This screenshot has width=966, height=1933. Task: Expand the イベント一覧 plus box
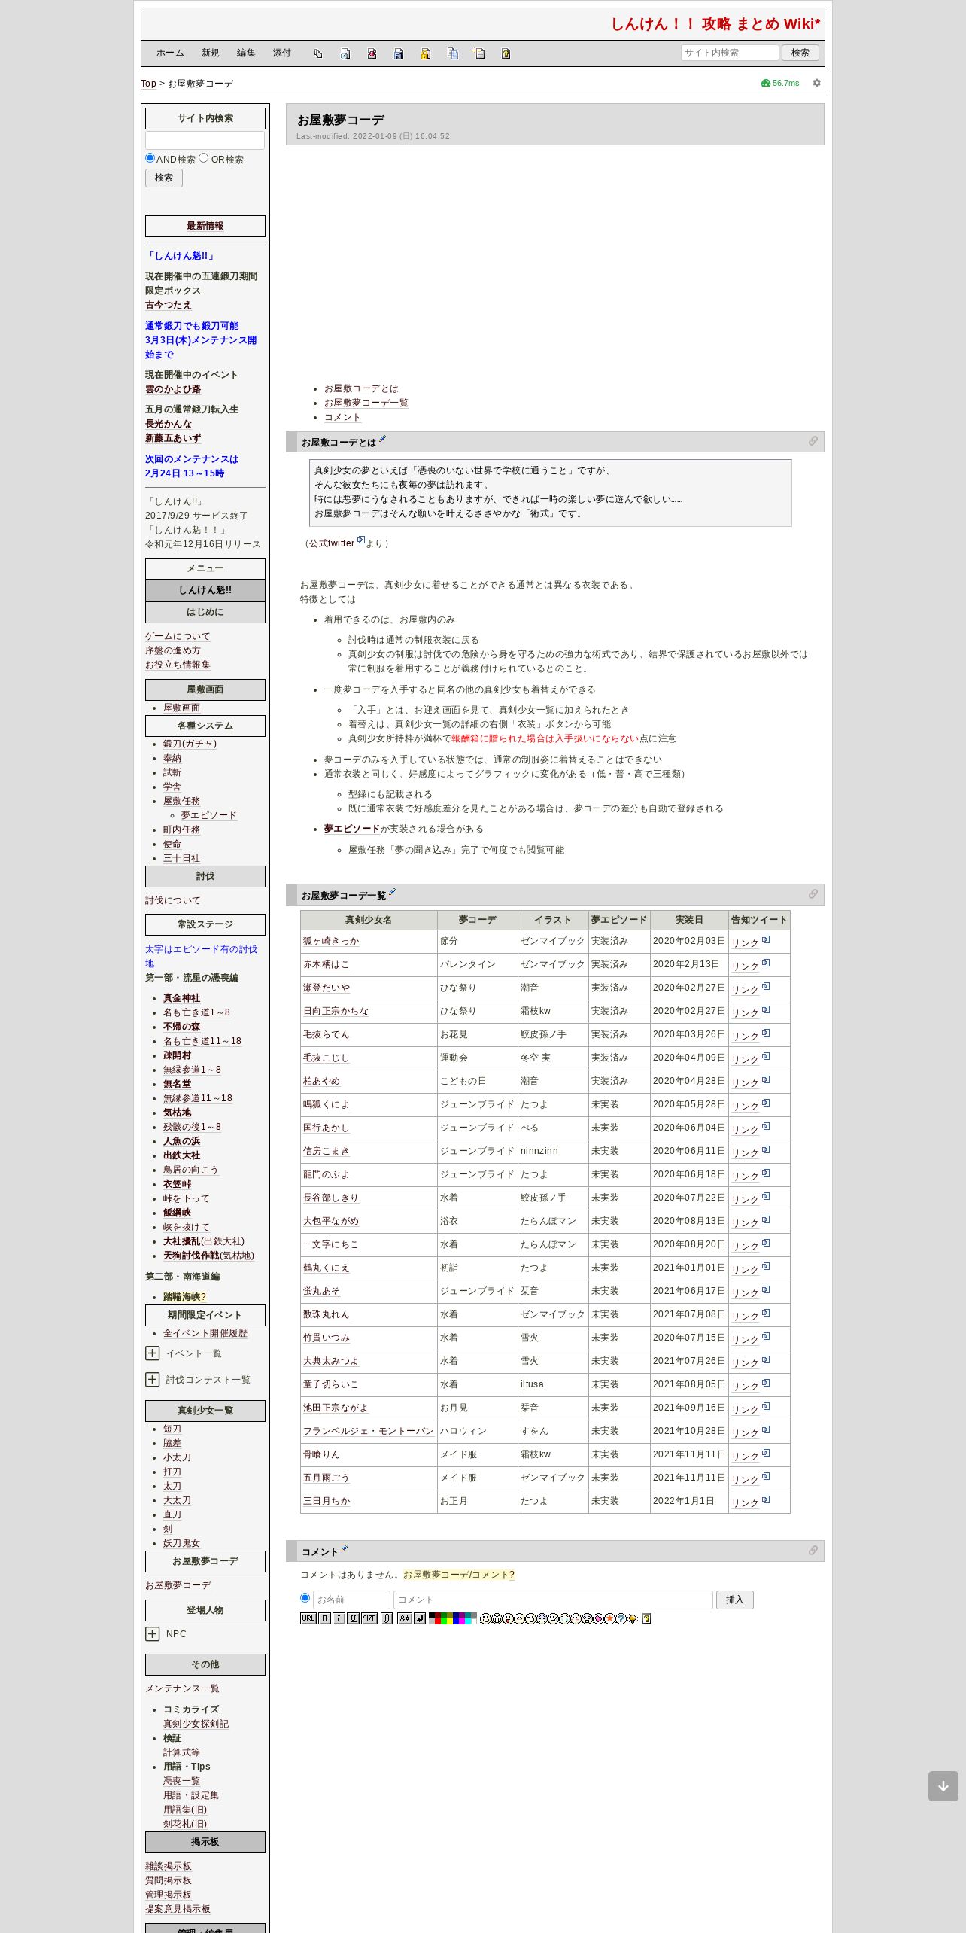pyautogui.click(x=152, y=1353)
